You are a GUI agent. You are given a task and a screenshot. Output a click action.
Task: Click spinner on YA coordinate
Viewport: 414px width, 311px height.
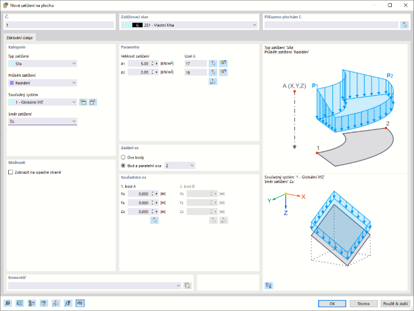(153, 203)
